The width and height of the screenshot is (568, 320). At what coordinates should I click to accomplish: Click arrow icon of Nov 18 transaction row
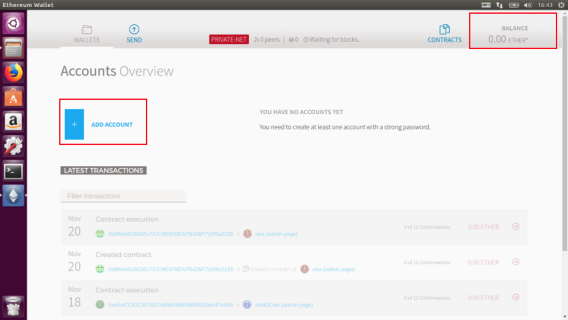516,298
